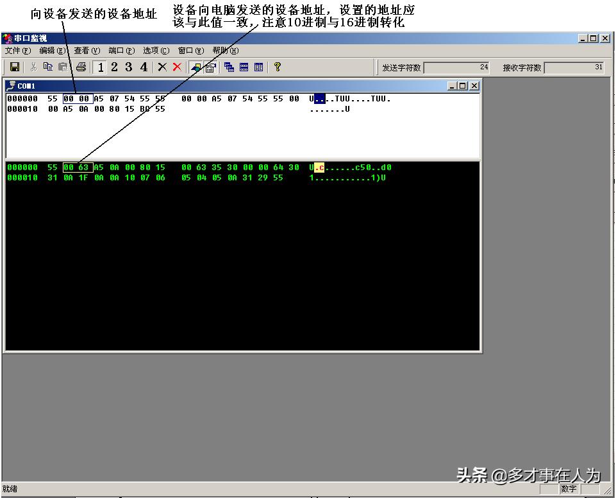This screenshot has height=498, width=616.
Task: Click the 串口监视 application title icon
Action: pos(8,38)
